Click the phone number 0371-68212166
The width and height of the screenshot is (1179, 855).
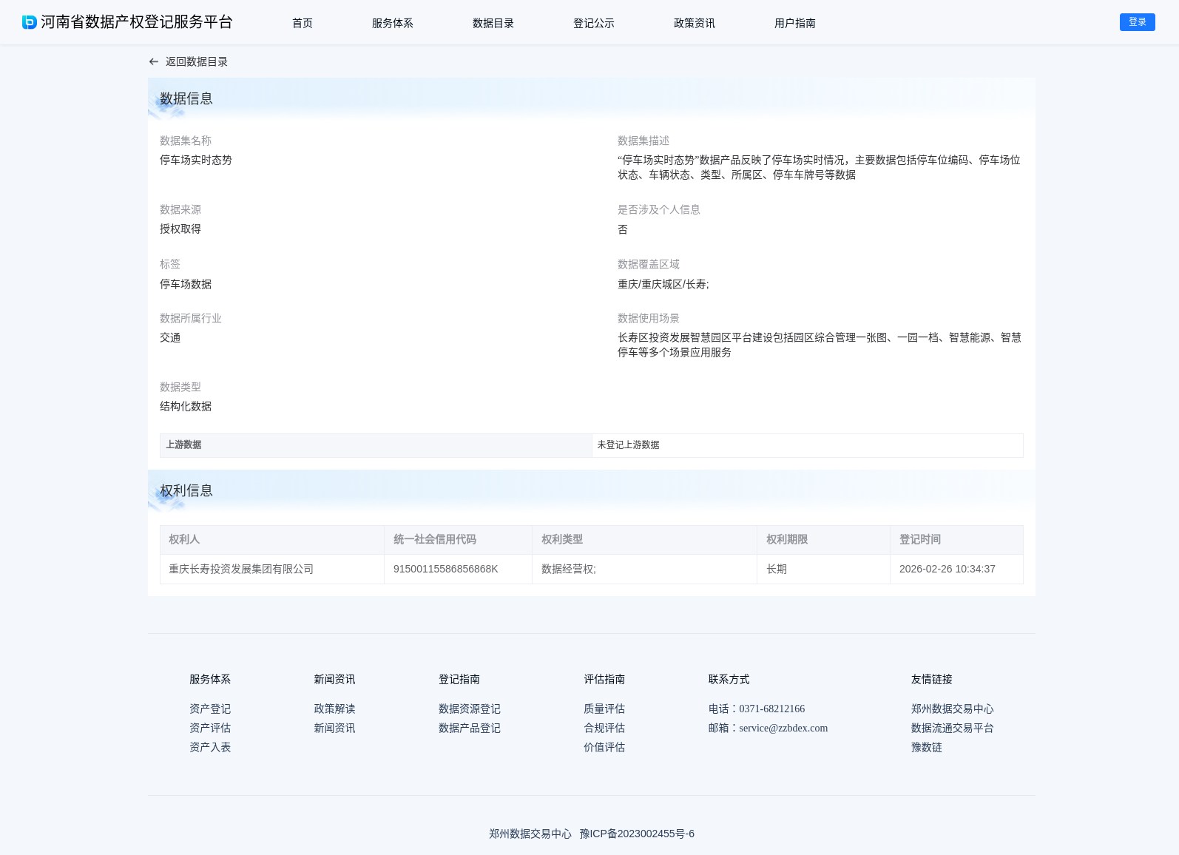click(x=771, y=709)
